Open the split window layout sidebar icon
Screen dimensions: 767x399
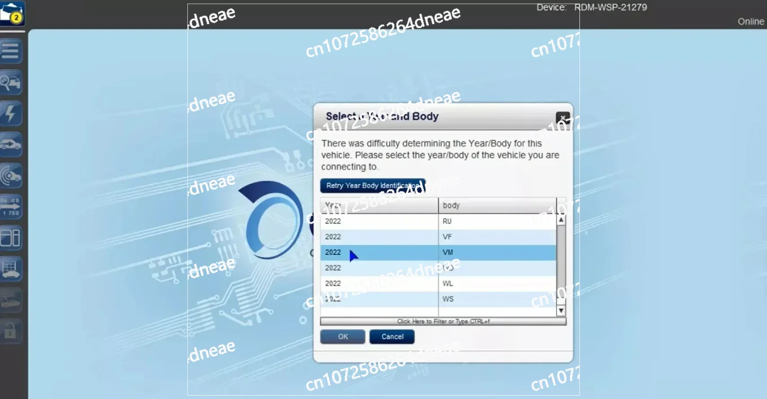coord(11,238)
